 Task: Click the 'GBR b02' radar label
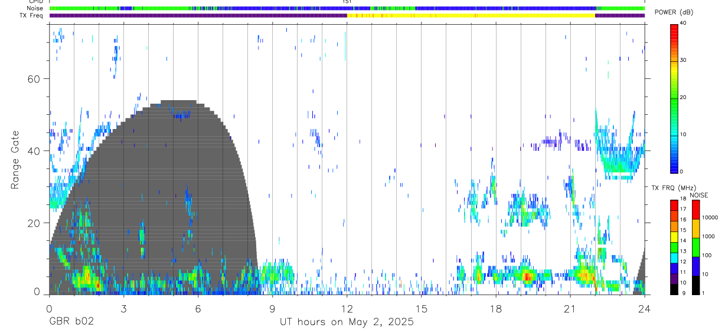tap(71, 322)
